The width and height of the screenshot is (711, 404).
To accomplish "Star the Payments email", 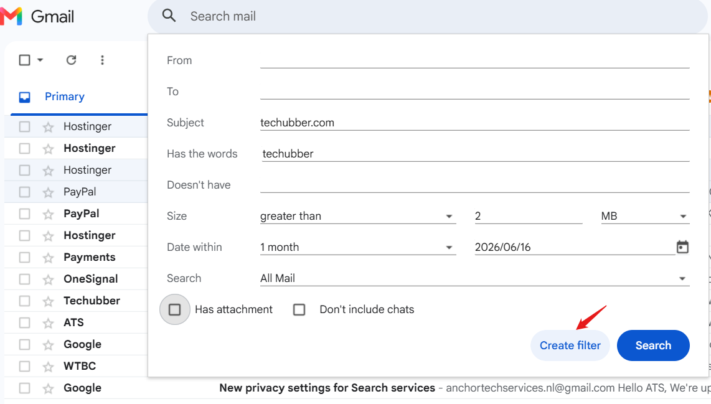I will pos(48,258).
